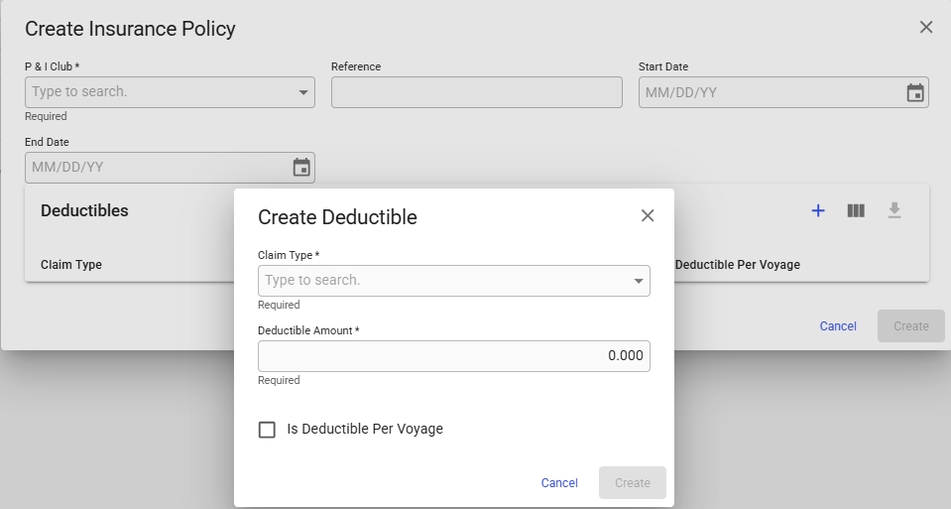Enable Is Deductible Per Voyage checkbox
Screen dimensions: 951x509
pos(267,430)
